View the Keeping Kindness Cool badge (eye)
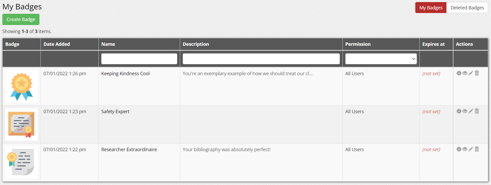 point(465,73)
